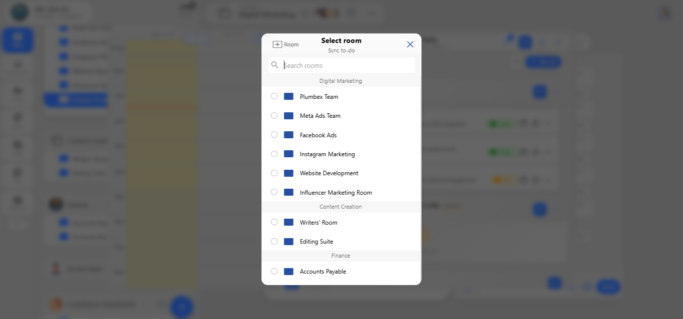
Task: Click the Website Development room icon
Action: 288,173
